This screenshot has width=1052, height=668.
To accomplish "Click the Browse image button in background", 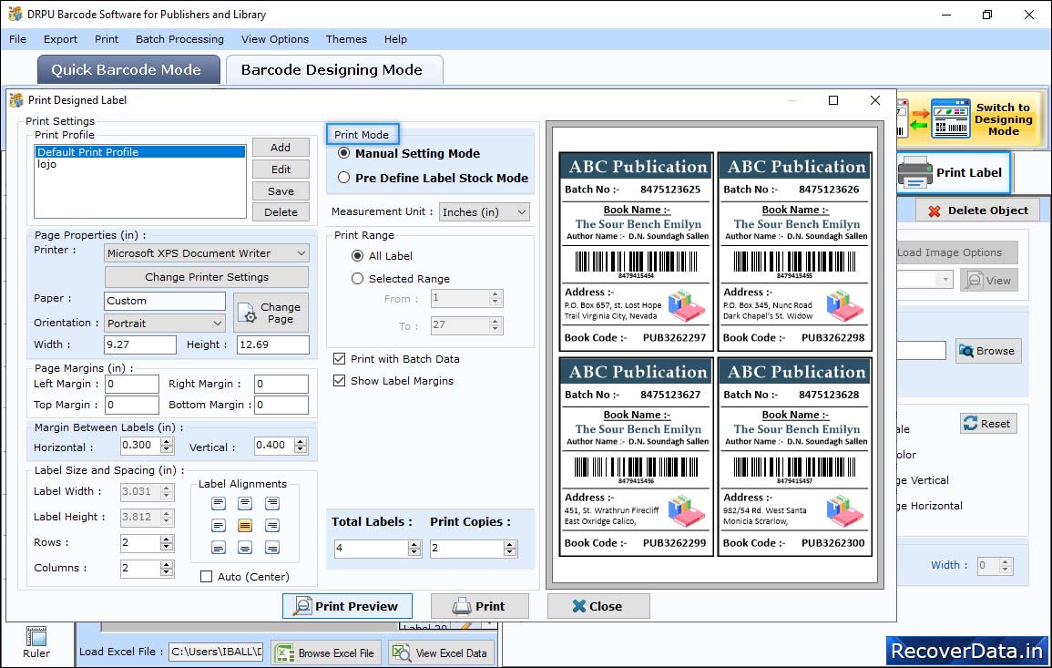I will (987, 351).
